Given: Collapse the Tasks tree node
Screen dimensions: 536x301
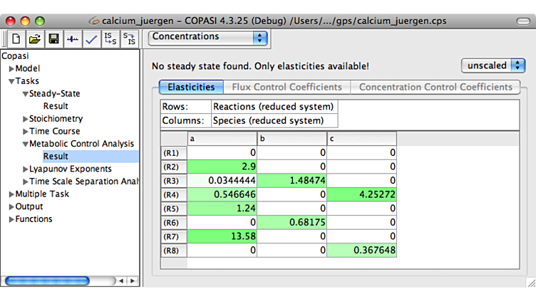Looking at the screenshot, I should pyautogui.click(x=11, y=82).
